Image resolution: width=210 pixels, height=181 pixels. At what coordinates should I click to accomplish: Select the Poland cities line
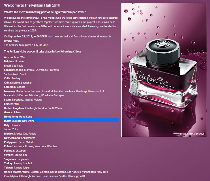click(x=30, y=146)
